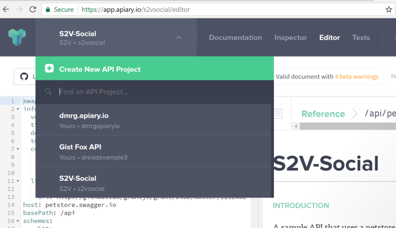Click the Secure padlock icon in address bar
The image size is (396, 228).
point(48,9)
